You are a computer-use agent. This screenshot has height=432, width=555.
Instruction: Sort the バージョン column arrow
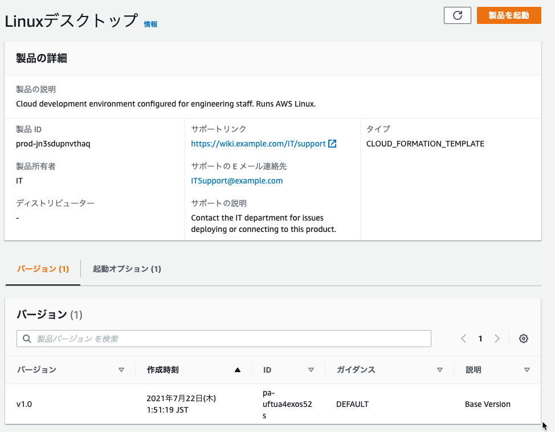[121, 370]
